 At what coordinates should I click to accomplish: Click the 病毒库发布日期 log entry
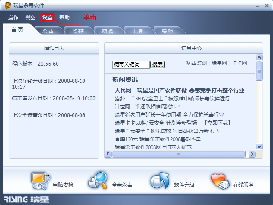pos(54,98)
